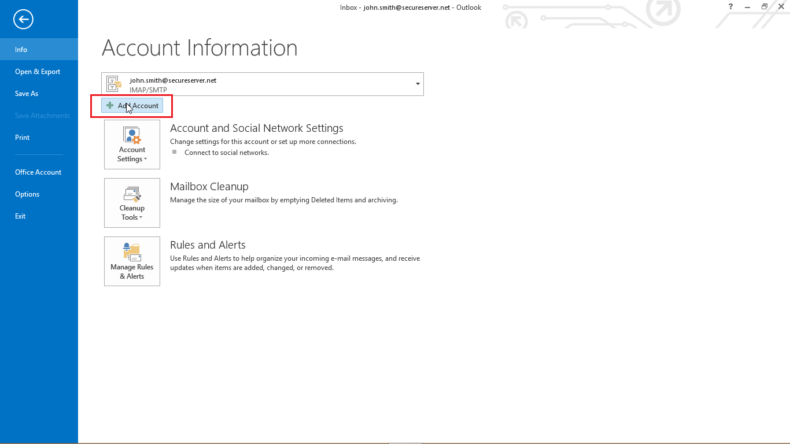
Task: Click the Account Settings person-gear icon
Action: click(132, 135)
